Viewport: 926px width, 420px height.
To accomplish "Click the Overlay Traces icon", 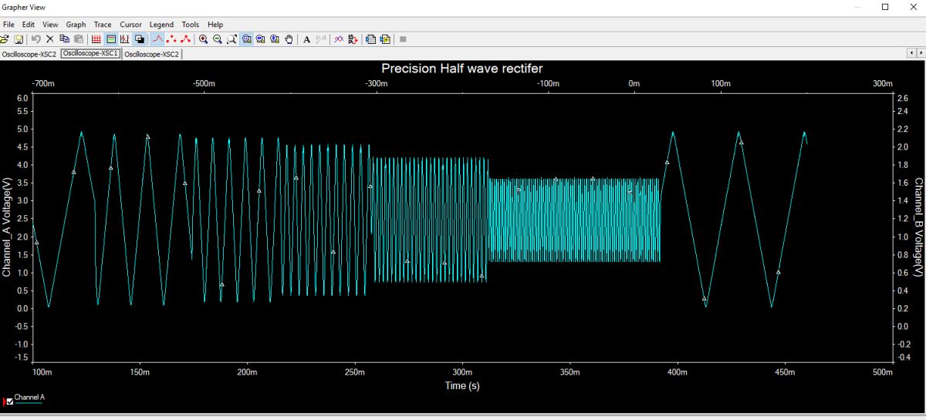I will pyautogui.click(x=337, y=39).
